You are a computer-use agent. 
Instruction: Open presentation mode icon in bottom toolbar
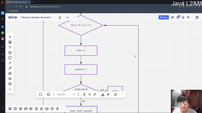click(x=15, y=109)
